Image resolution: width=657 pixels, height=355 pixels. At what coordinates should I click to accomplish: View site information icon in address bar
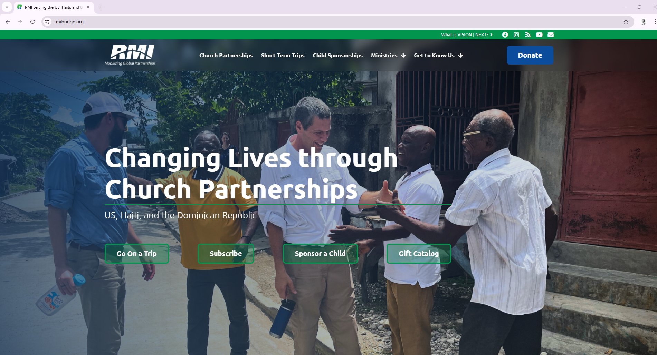click(47, 22)
